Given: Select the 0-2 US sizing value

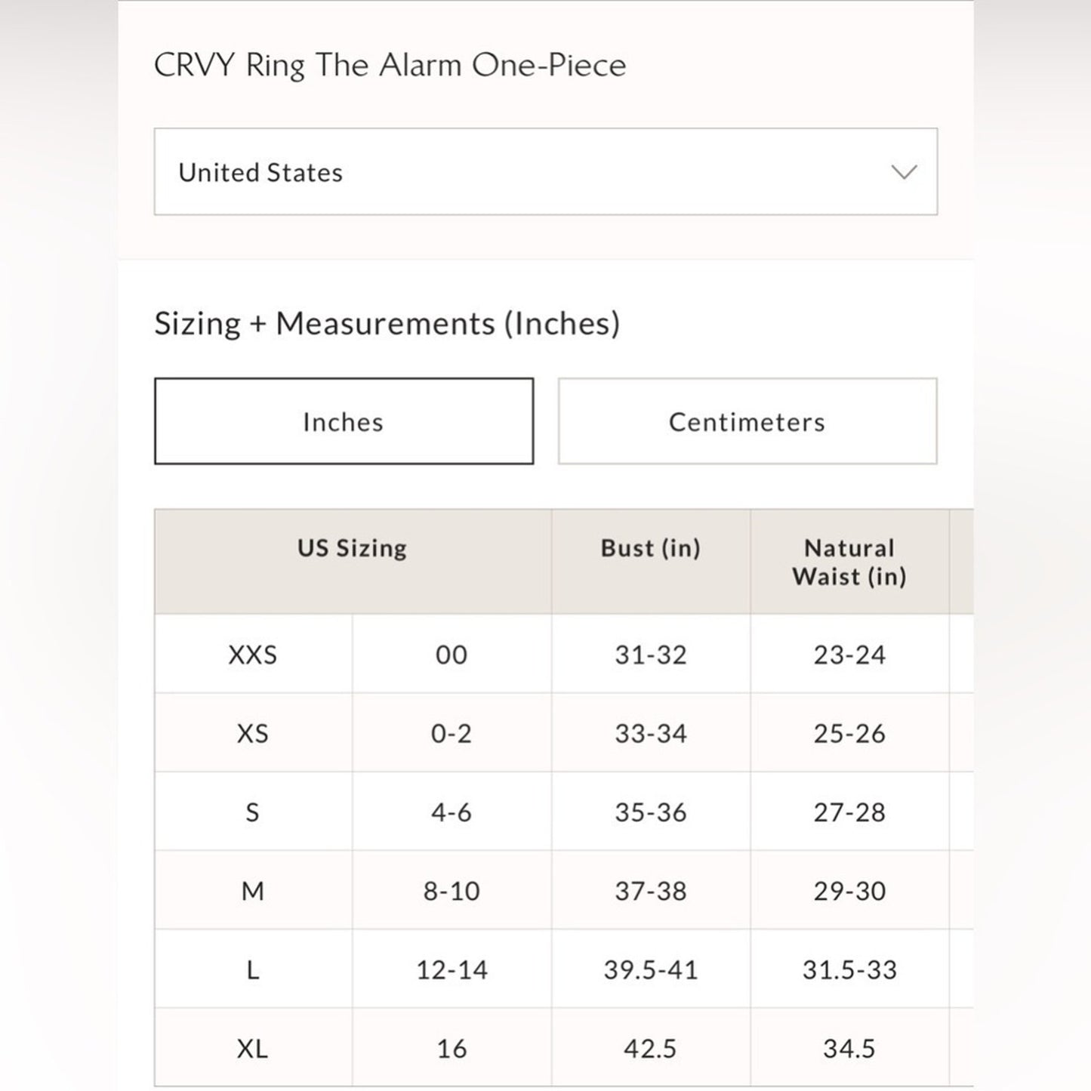Looking at the screenshot, I should coord(451,733).
